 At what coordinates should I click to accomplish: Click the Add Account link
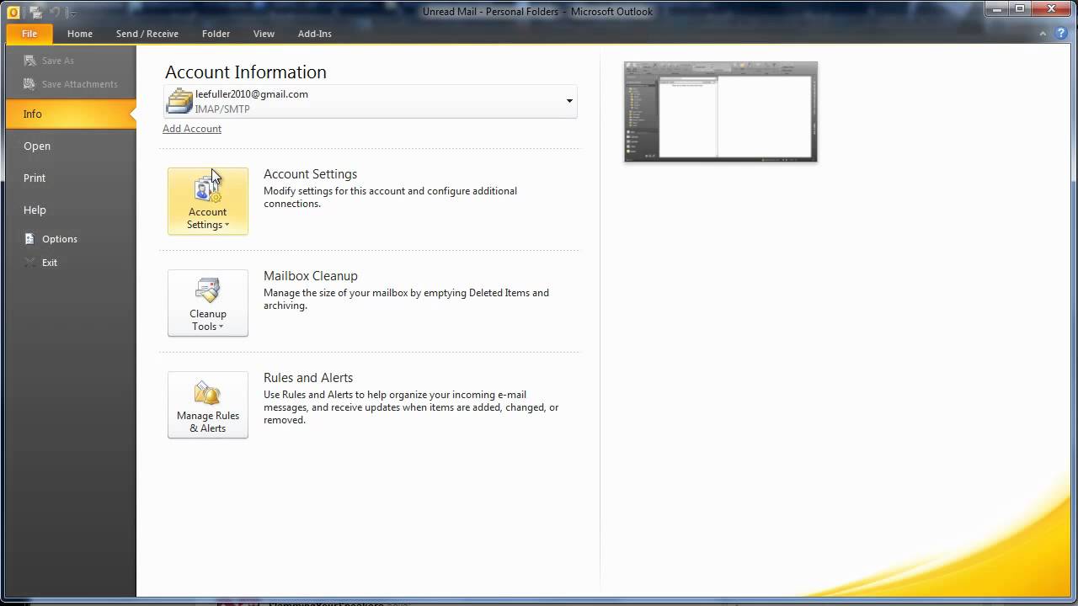point(192,129)
